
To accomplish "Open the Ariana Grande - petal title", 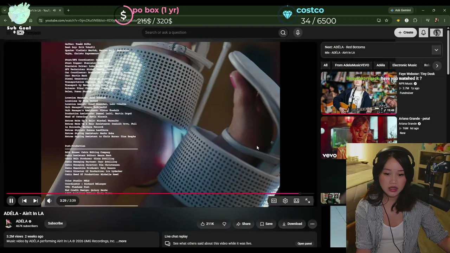I will click(x=414, y=118).
